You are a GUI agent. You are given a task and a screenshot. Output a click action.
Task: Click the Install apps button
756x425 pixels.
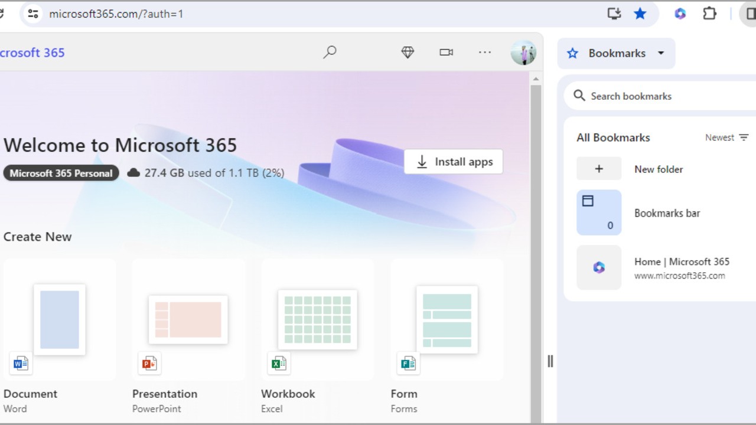point(454,162)
